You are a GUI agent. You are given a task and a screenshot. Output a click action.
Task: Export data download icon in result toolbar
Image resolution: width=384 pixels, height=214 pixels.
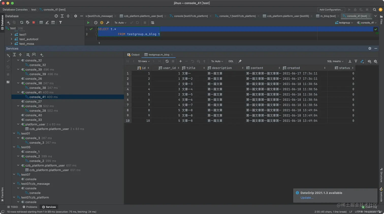tap(350, 61)
